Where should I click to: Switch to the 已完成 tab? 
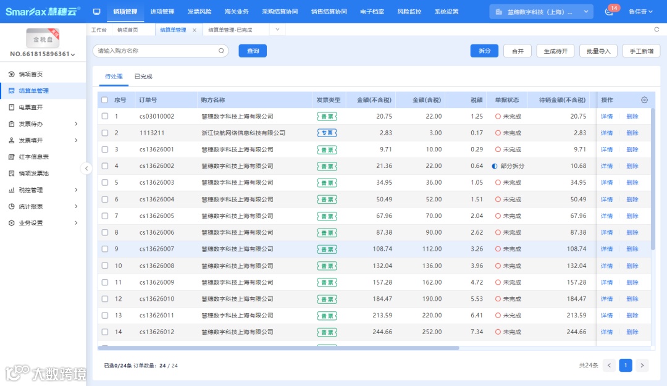pos(143,77)
